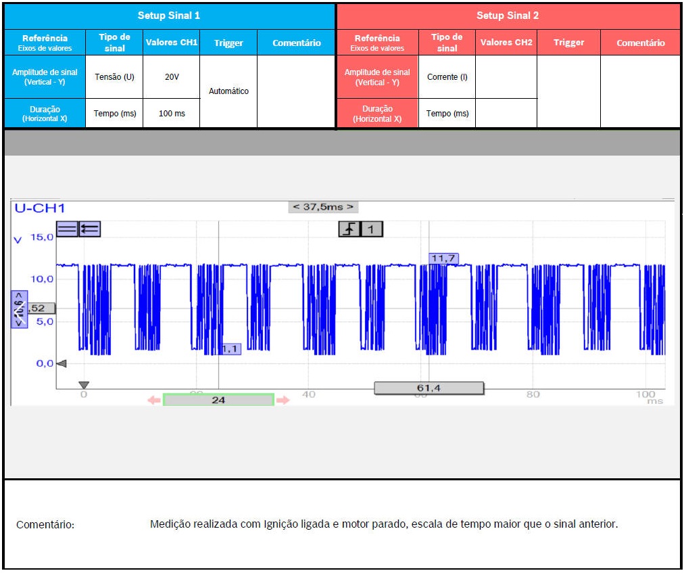Image resolution: width=684 pixels, height=573 pixels.
Task: Click the horizontal lines icon under U-CH1
Action: click(67, 229)
